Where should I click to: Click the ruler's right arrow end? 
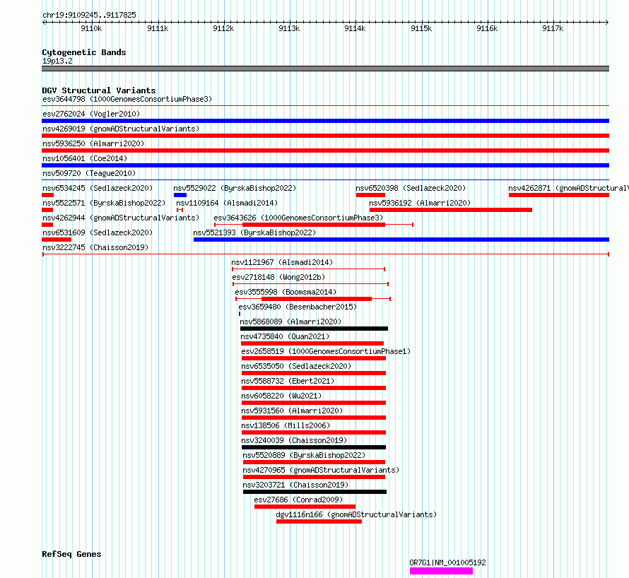pyautogui.click(x=607, y=23)
